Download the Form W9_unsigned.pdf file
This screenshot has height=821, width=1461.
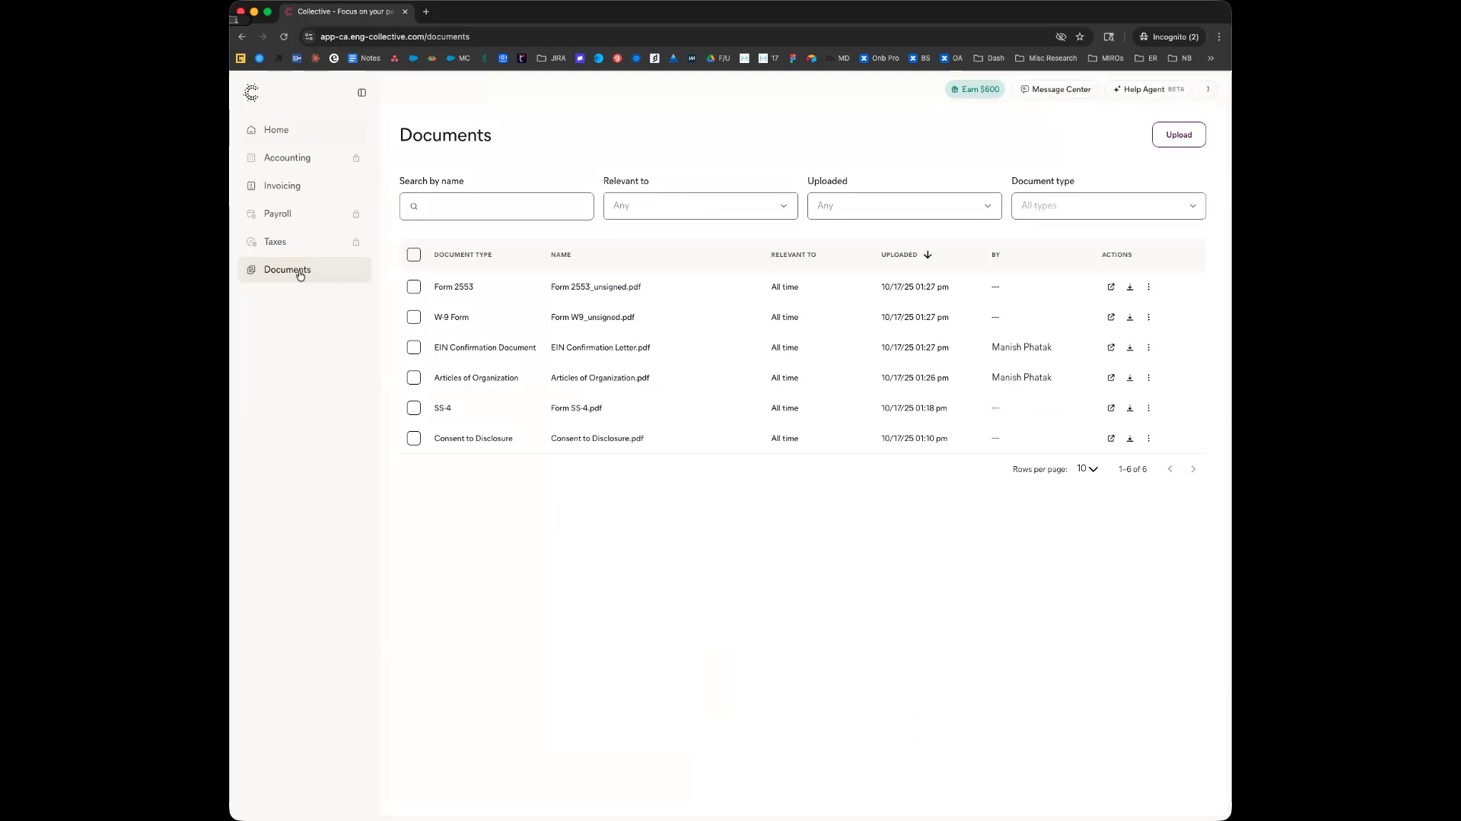click(x=1130, y=317)
